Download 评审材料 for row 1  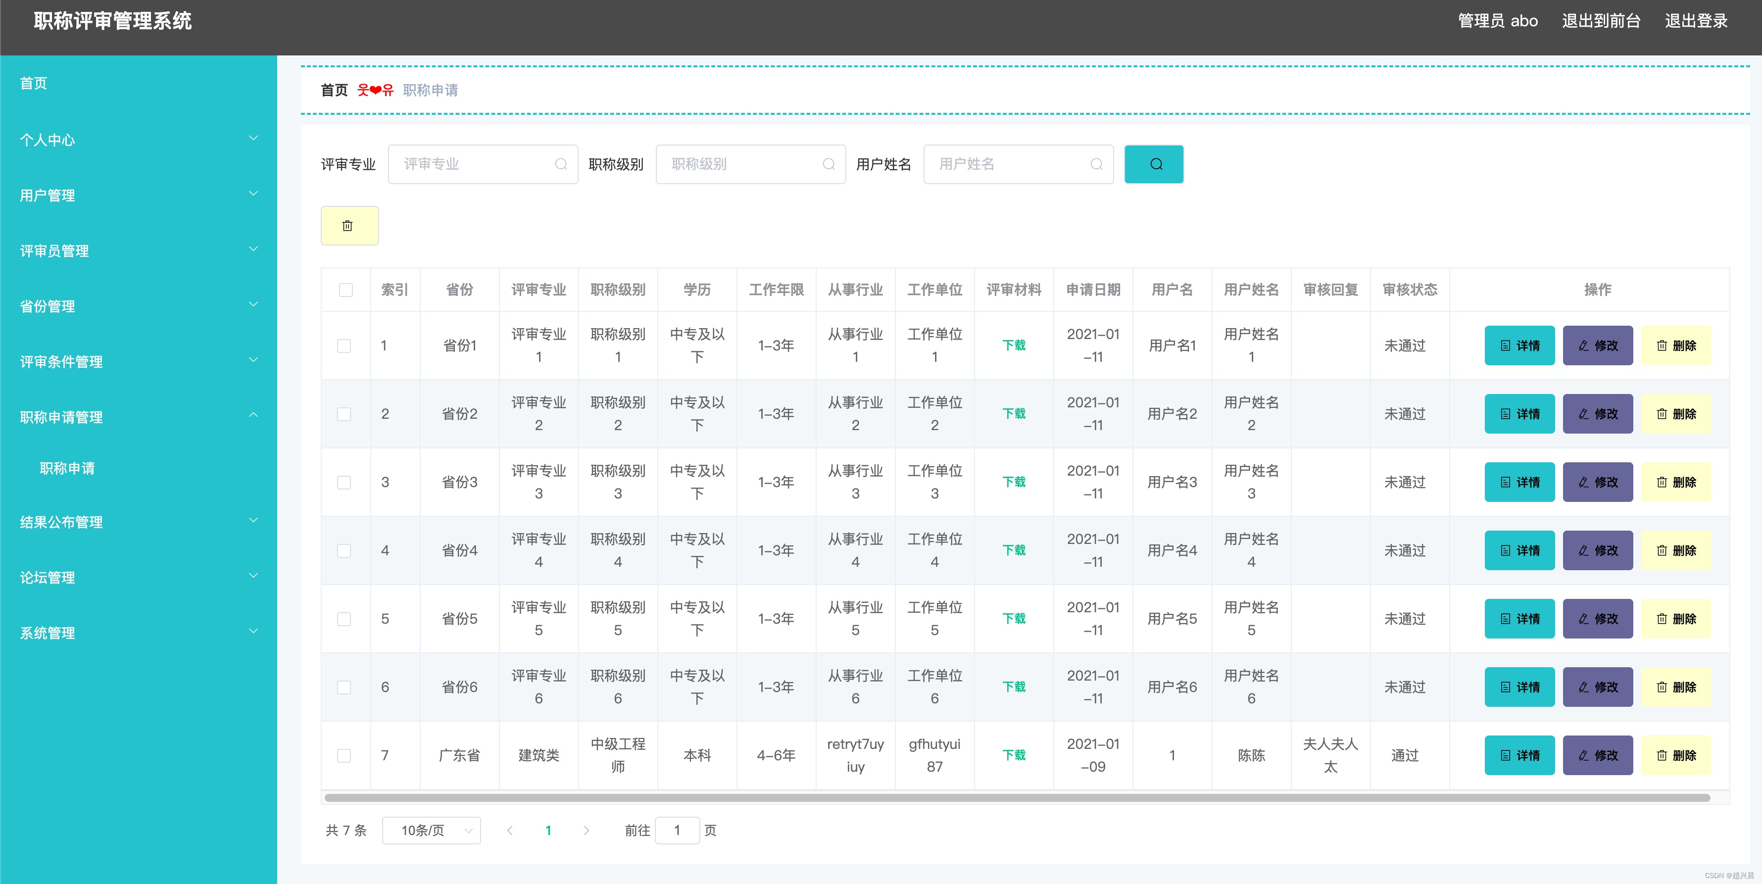[x=1014, y=345]
